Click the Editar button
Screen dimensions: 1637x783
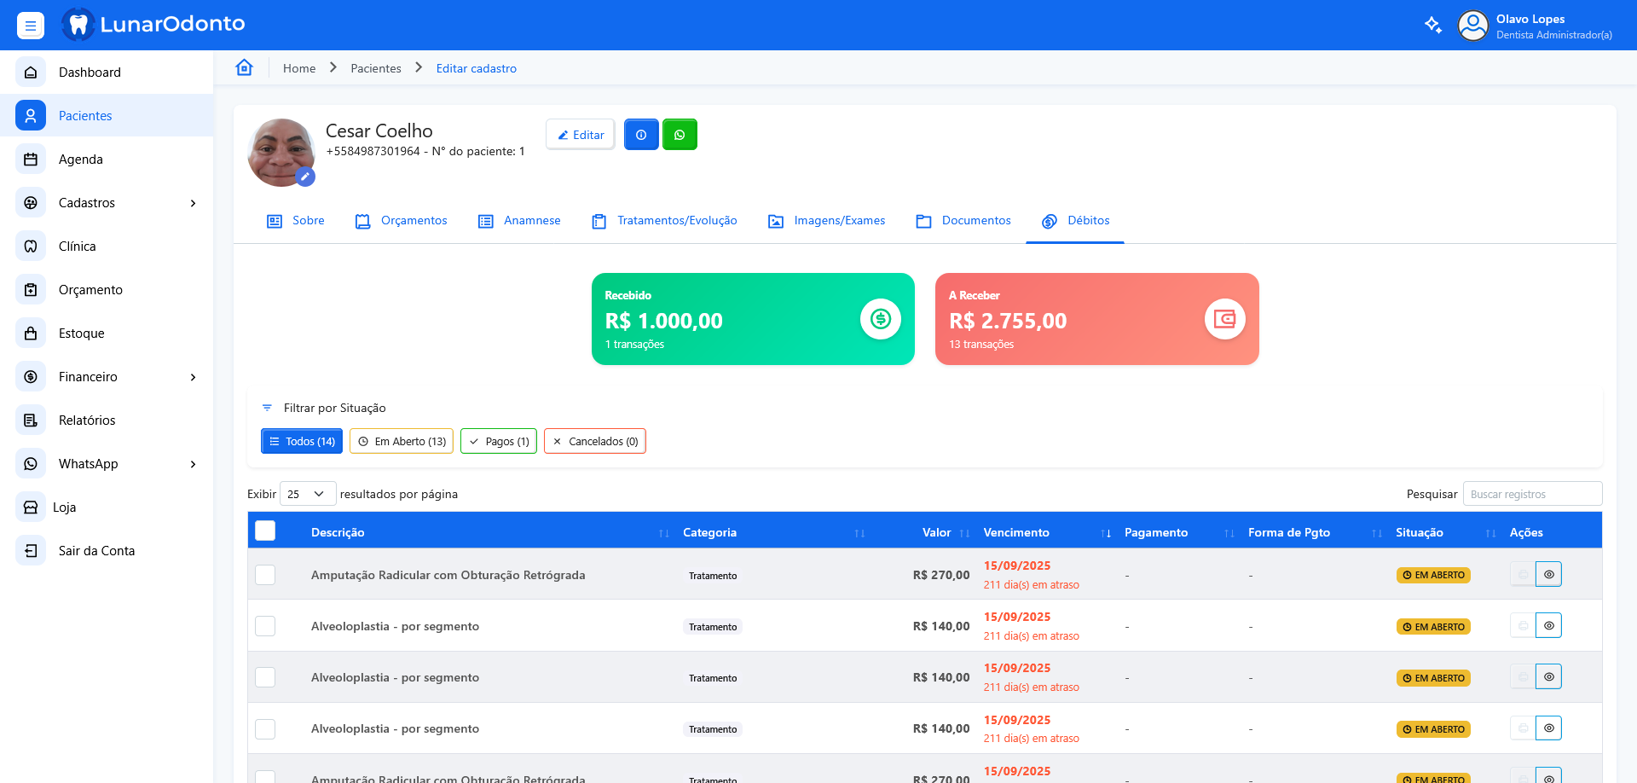point(580,135)
